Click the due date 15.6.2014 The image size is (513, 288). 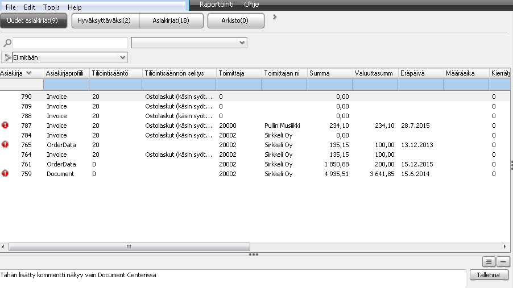pos(416,174)
